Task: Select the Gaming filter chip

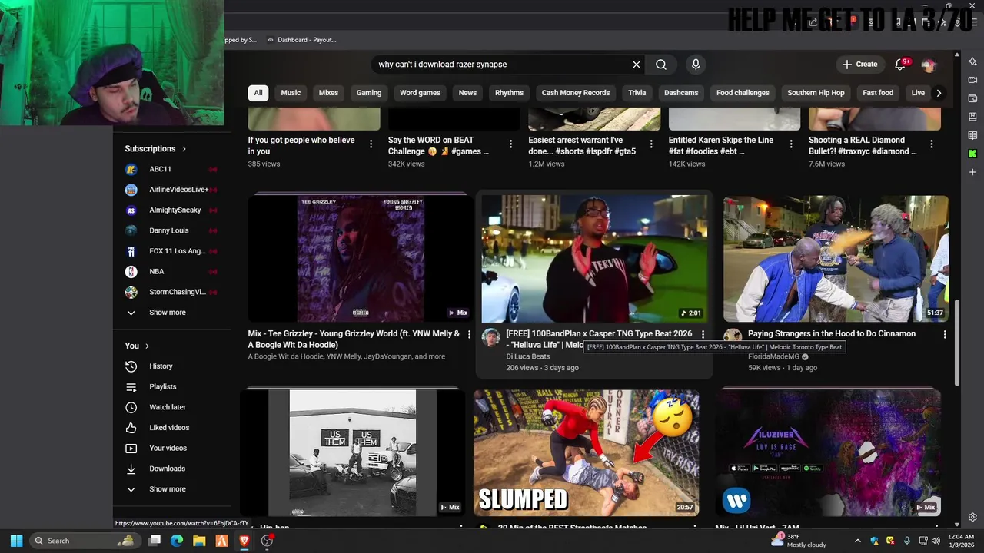Action: coord(369,93)
